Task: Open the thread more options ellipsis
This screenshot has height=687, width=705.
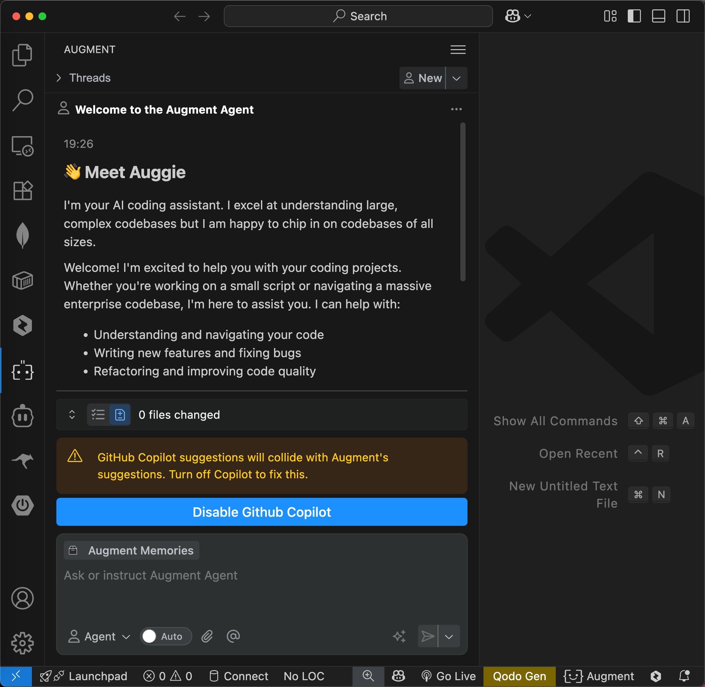Action: (x=456, y=109)
